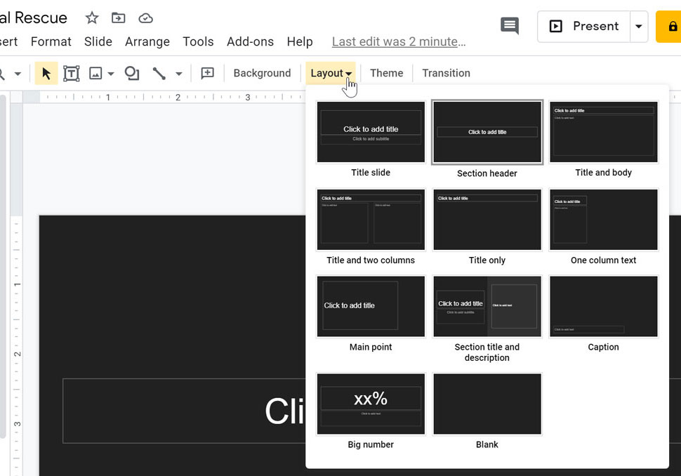Image resolution: width=681 pixels, height=476 pixels.
Task: Open version history via Last edit link
Action: (x=398, y=41)
